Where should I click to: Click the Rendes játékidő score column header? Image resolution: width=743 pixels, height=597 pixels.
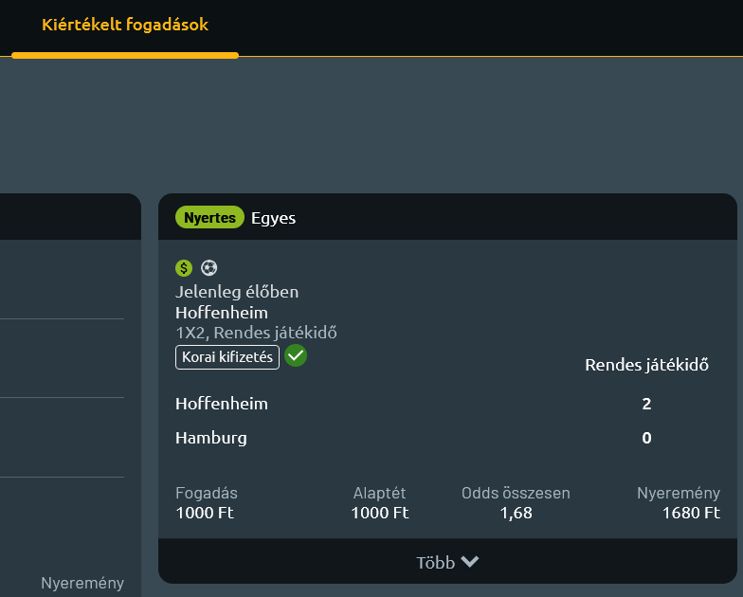646,365
